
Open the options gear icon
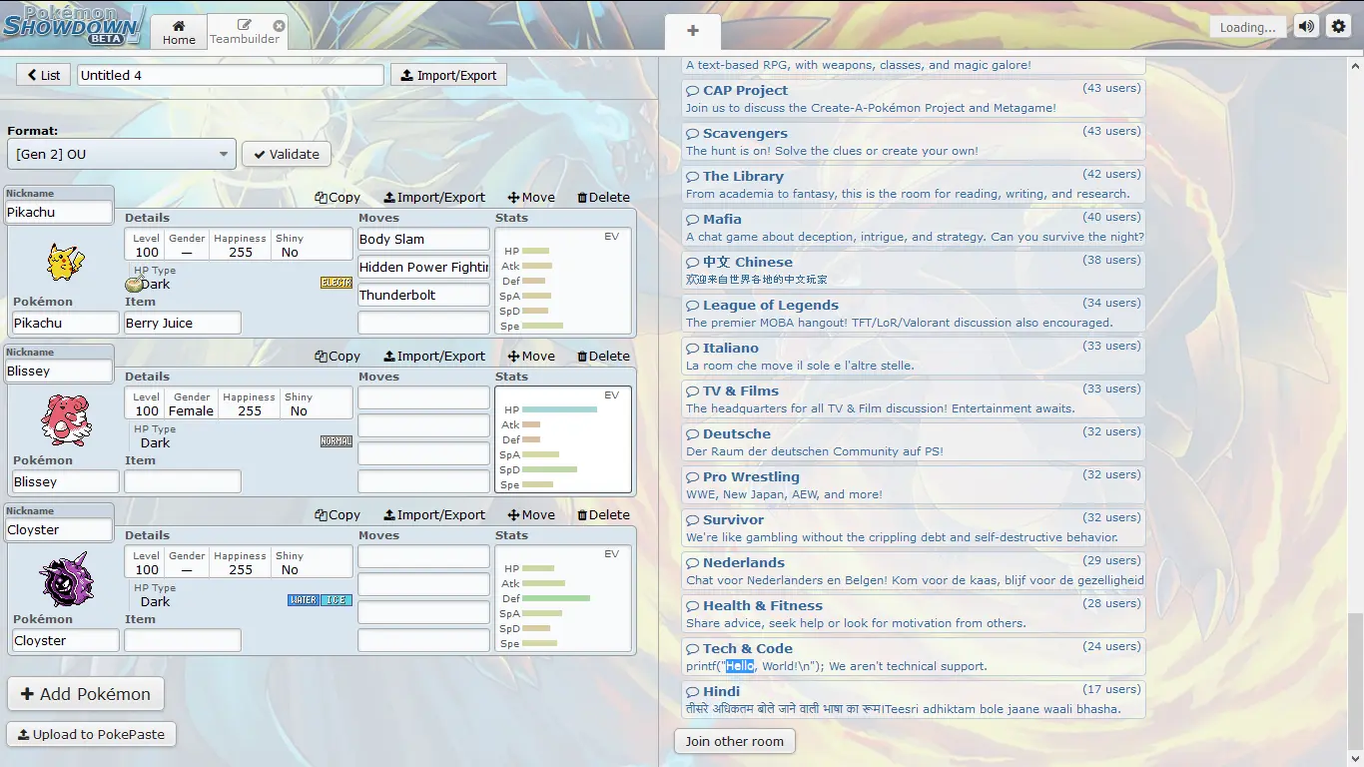click(1339, 27)
